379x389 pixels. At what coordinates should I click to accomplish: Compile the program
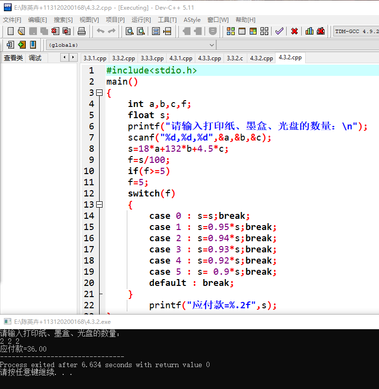(230, 31)
